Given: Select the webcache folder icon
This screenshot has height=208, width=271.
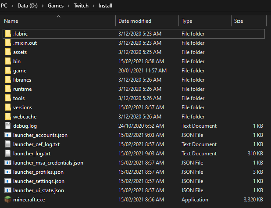Looking at the screenshot, I should (7, 117).
